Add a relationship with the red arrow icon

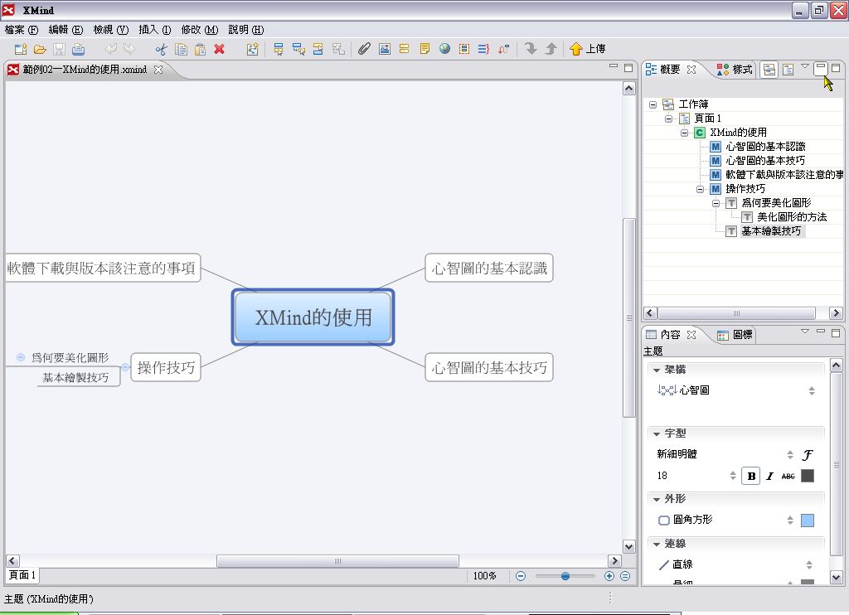[503, 49]
